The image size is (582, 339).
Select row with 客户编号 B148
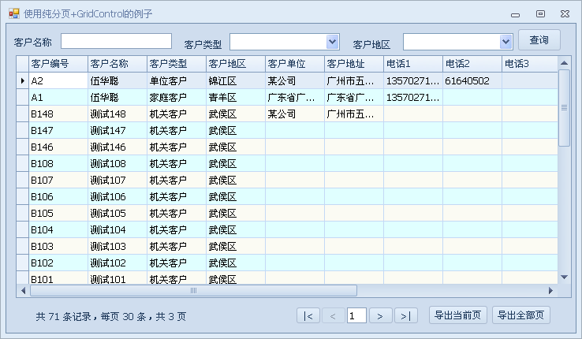pyautogui.click(x=58, y=114)
